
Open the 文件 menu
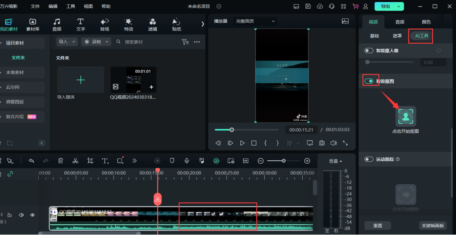pos(35,6)
